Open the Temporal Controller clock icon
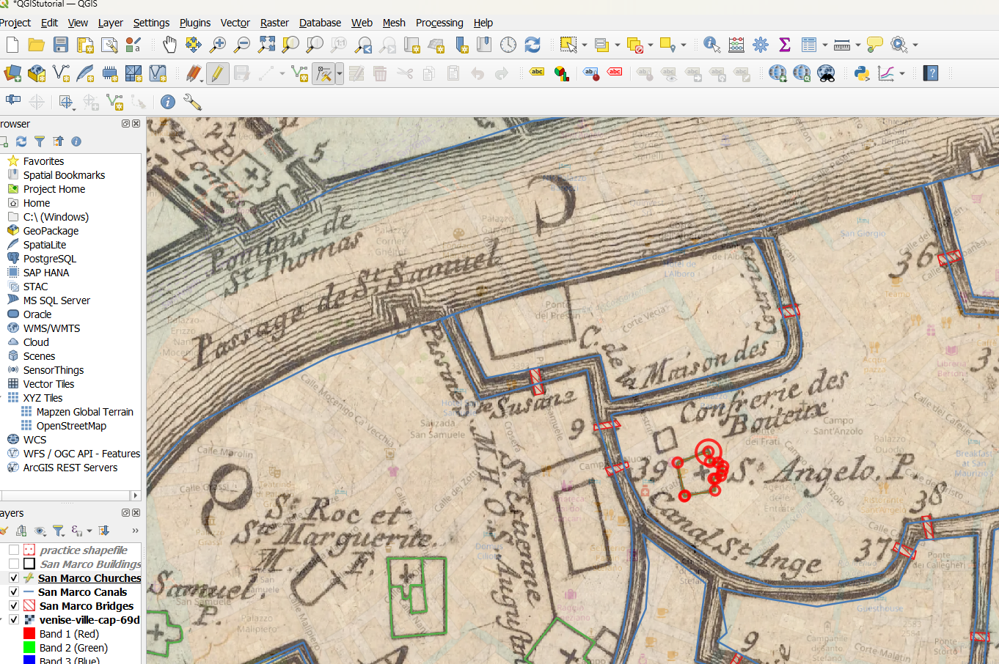The image size is (999, 664). click(x=508, y=45)
